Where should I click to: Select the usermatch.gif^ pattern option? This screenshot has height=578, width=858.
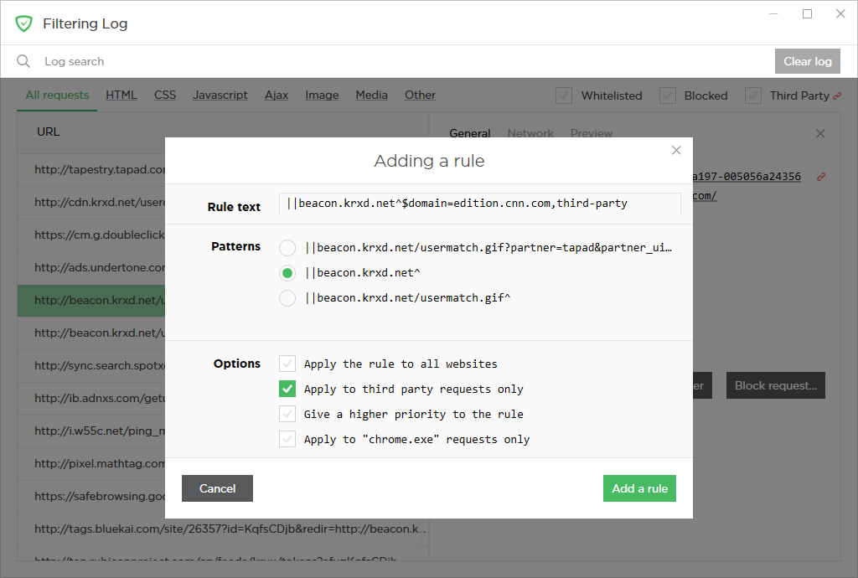click(x=287, y=298)
